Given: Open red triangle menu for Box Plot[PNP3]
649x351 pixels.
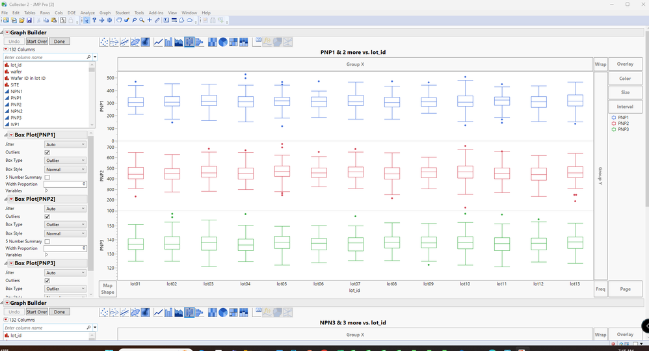Looking at the screenshot, I should pyautogui.click(x=11, y=263).
